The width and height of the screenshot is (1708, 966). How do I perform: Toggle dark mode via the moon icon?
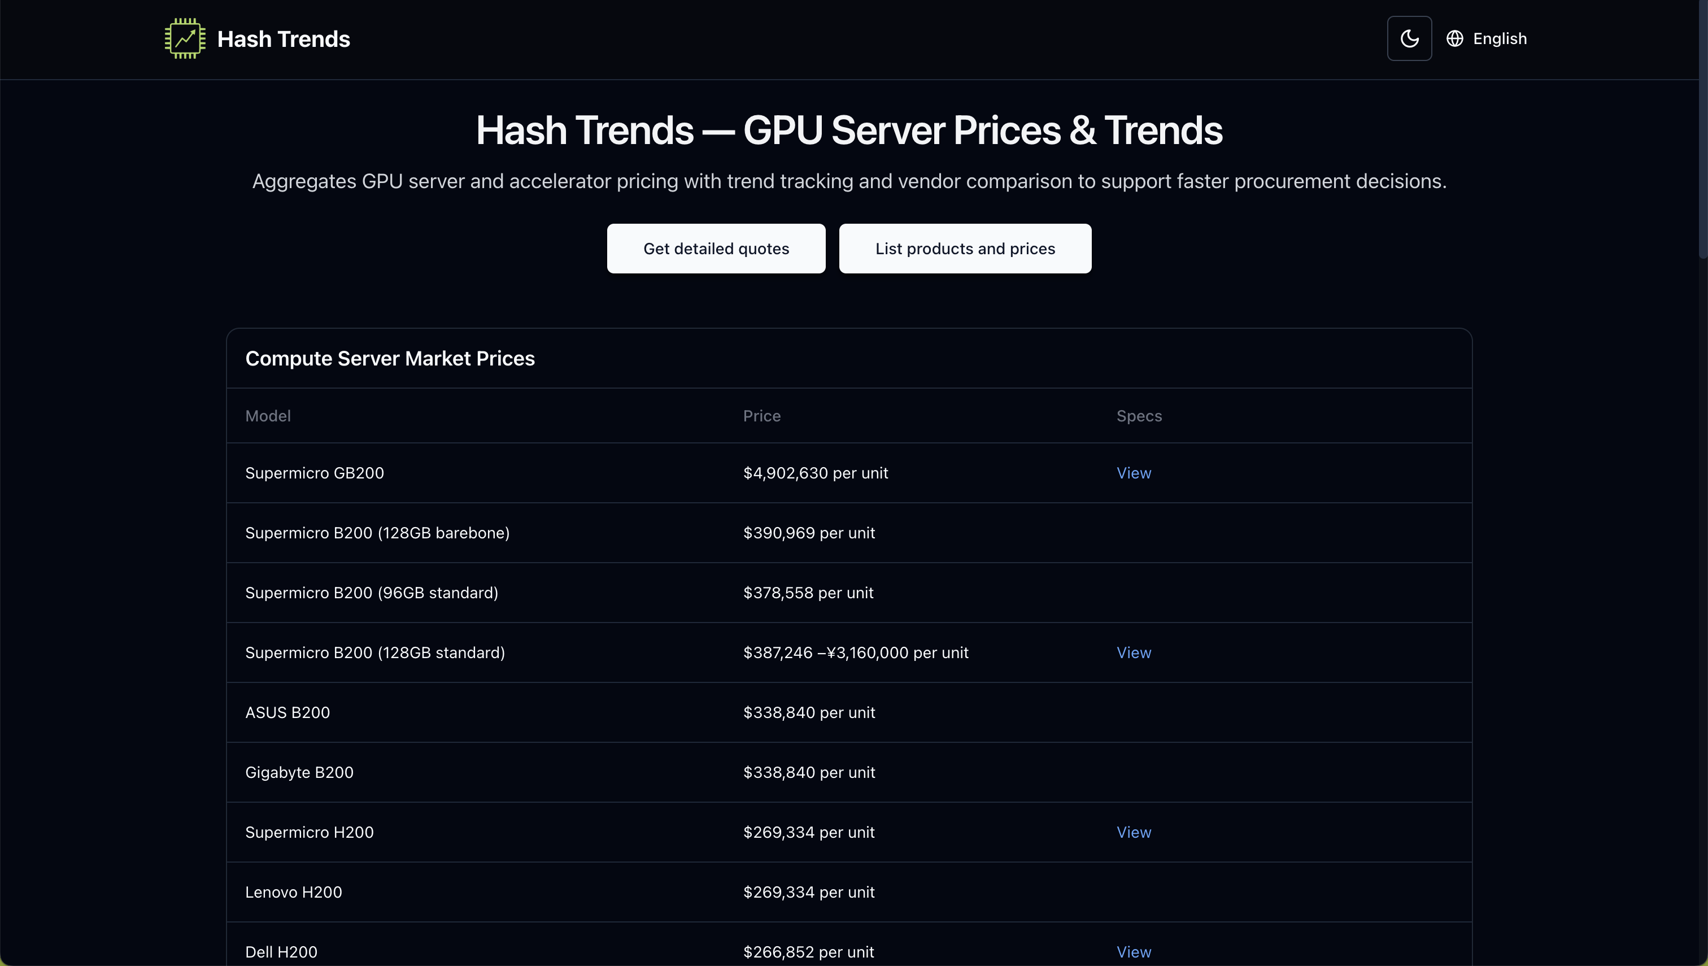point(1409,38)
